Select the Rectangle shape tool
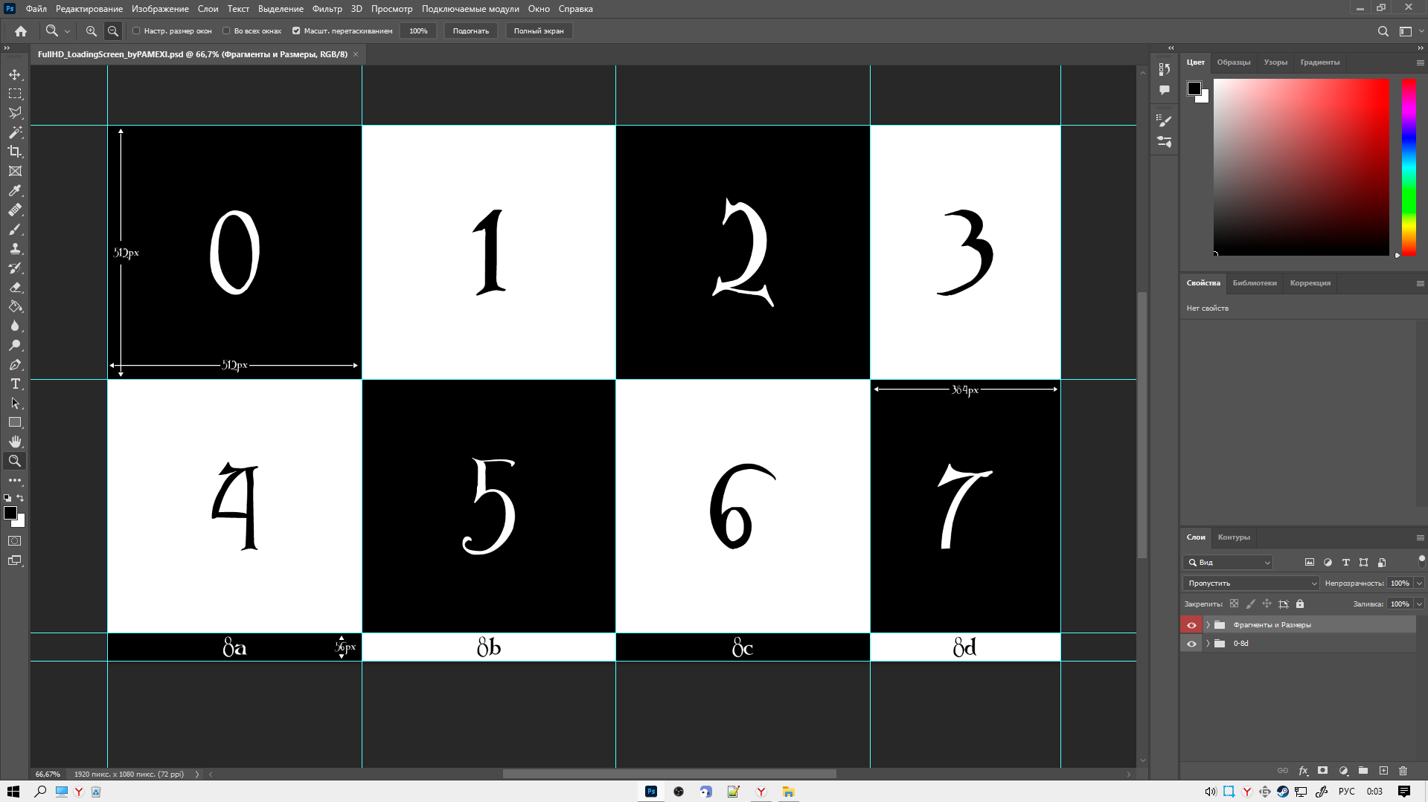This screenshot has width=1428, height=802. pos(15,422)
